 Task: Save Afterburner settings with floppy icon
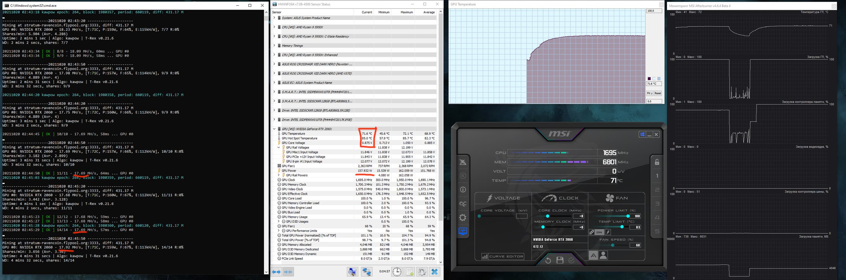[x=560, y=260]
